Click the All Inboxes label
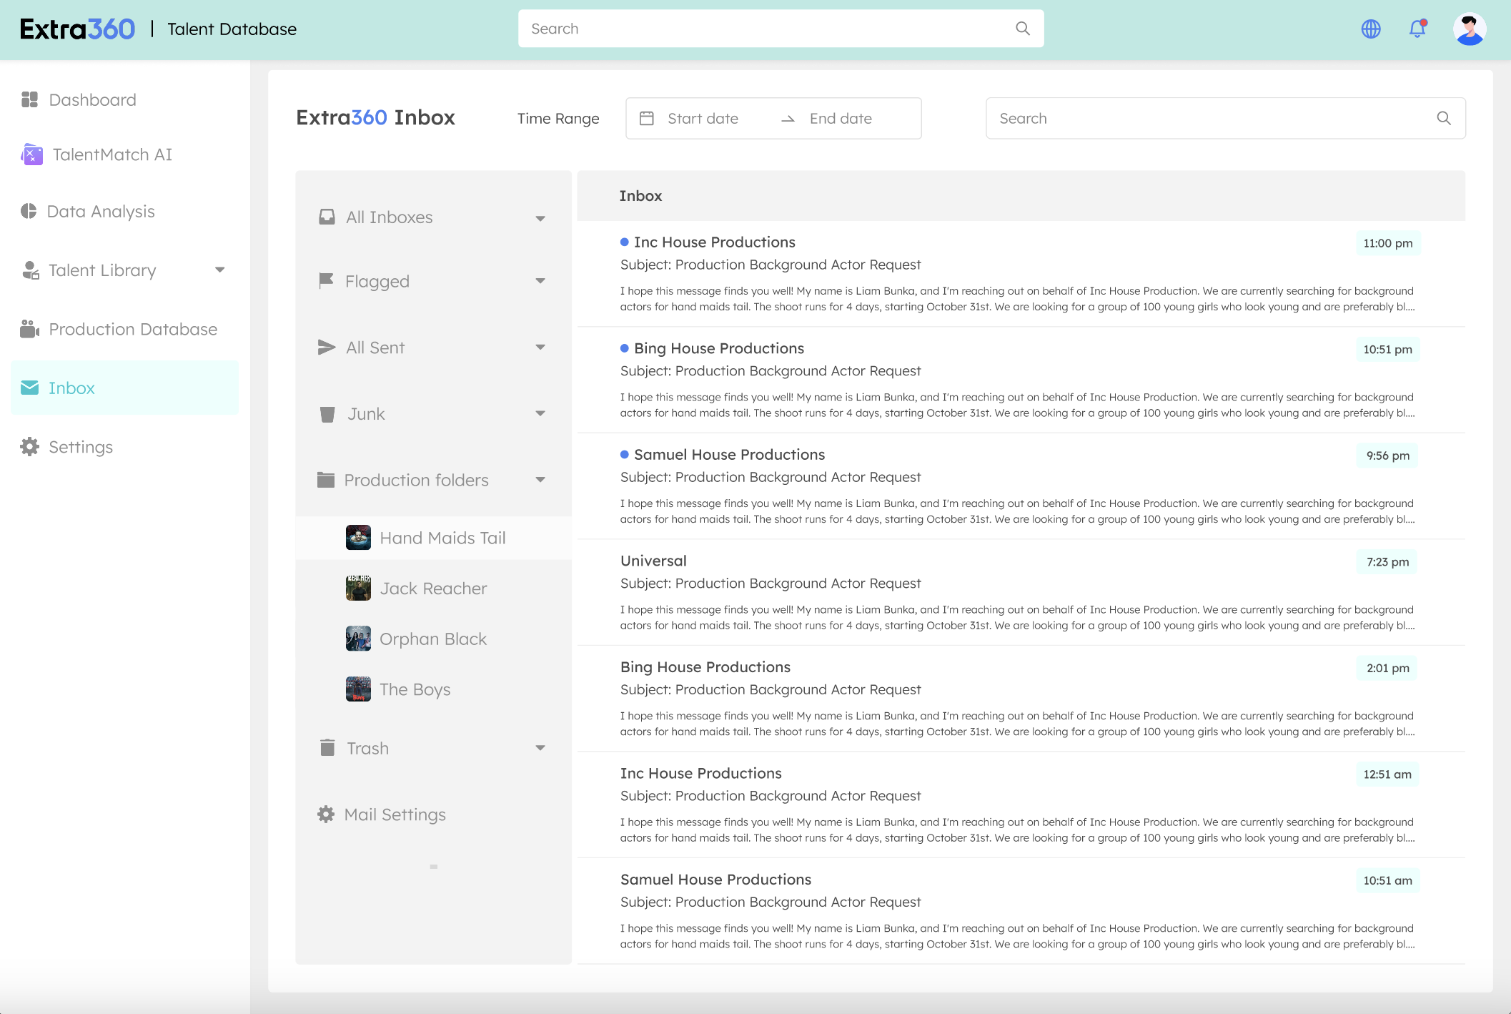This screenshot has width=1511, height=1014. click(390, 217)
